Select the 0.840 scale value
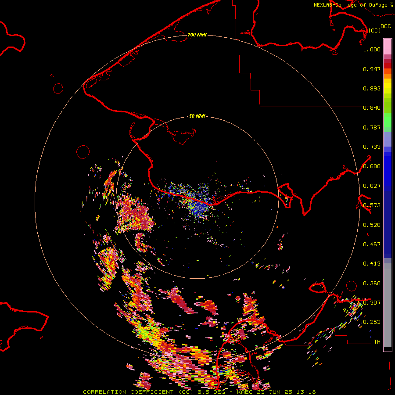This screenshot has width=395, height=395. pyautogui.click(x=372, y=108)
